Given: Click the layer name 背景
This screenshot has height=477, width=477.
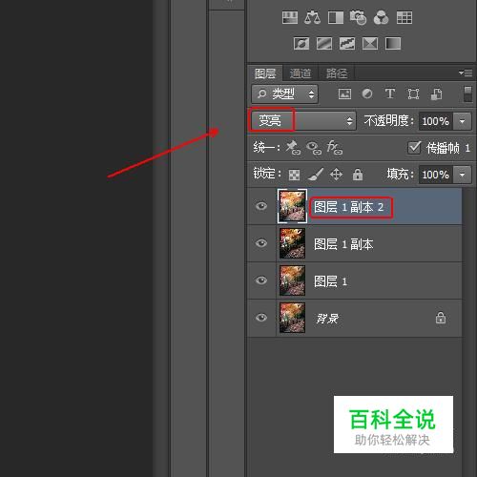Looking at the screenshot, I should pyautogui.click(x=327, y=319).
